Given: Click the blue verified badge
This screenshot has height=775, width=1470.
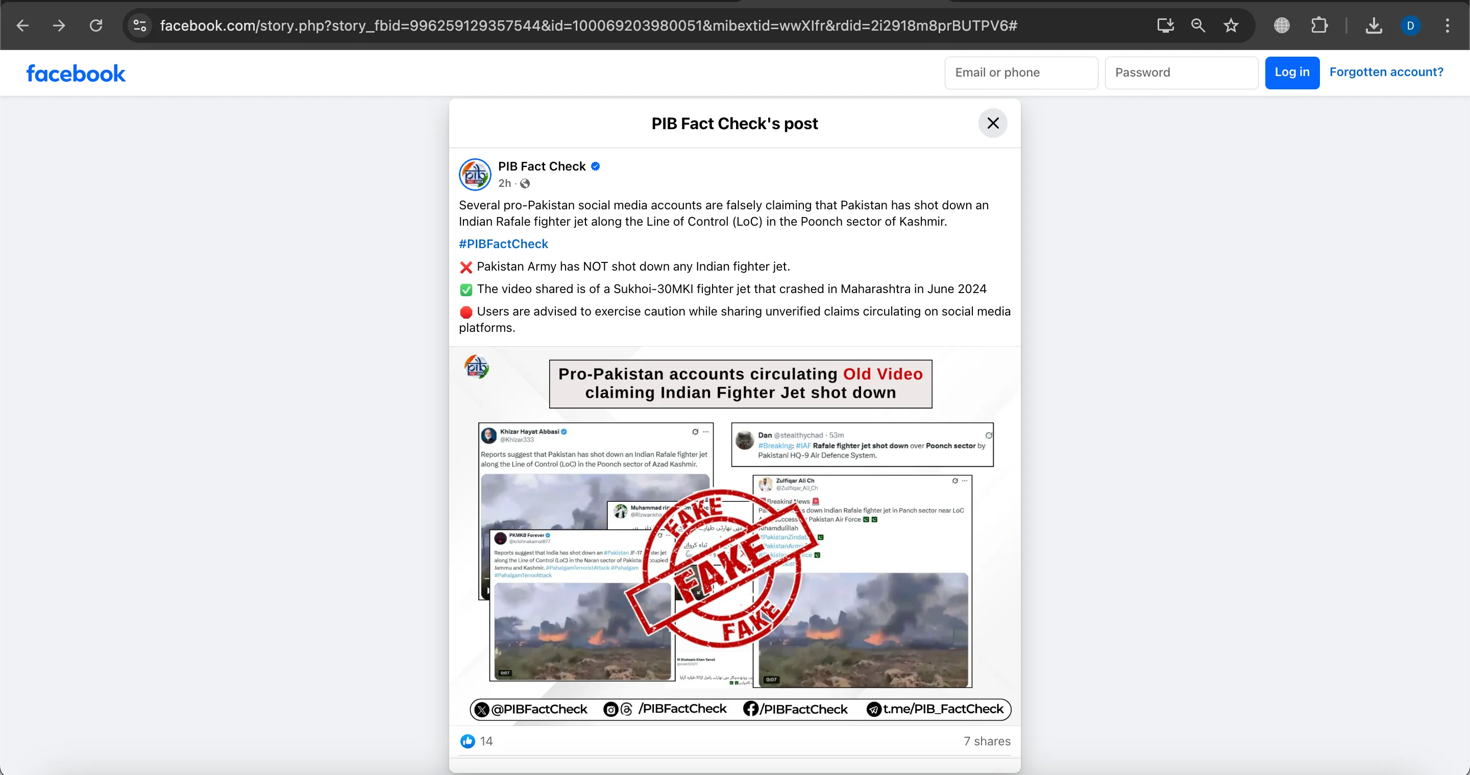Looking at the screenshot, I should pos(595,166).
